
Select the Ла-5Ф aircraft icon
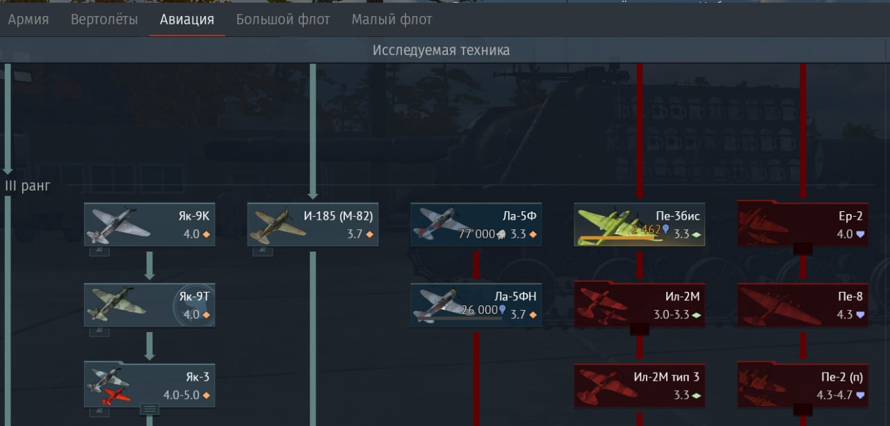(442, 224)
